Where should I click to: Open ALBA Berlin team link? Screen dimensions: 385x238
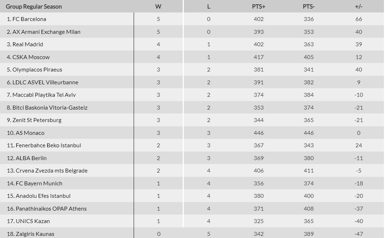(x=31, y=158)
